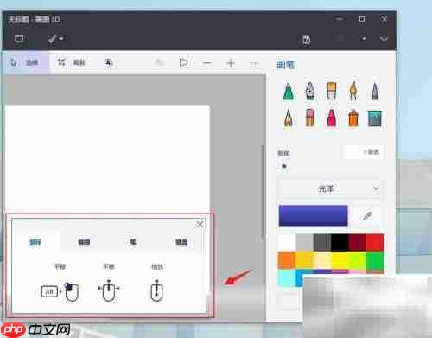Switch to the Keyboard tab in help popup

click(181, 242)
